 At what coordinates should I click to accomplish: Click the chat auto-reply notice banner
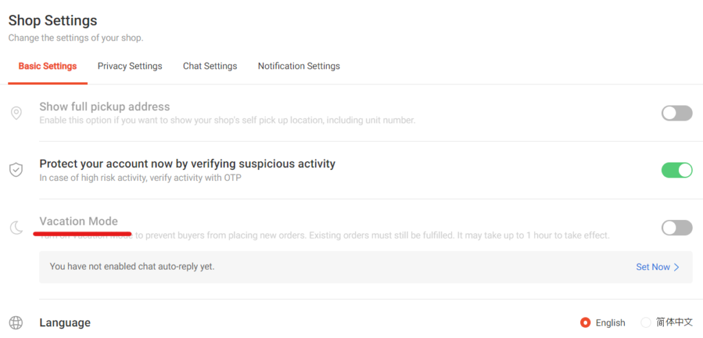tap(275, 267)
